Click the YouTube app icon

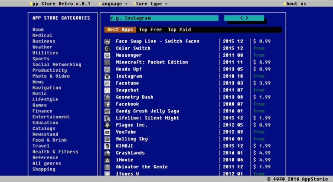pos(107,132)
